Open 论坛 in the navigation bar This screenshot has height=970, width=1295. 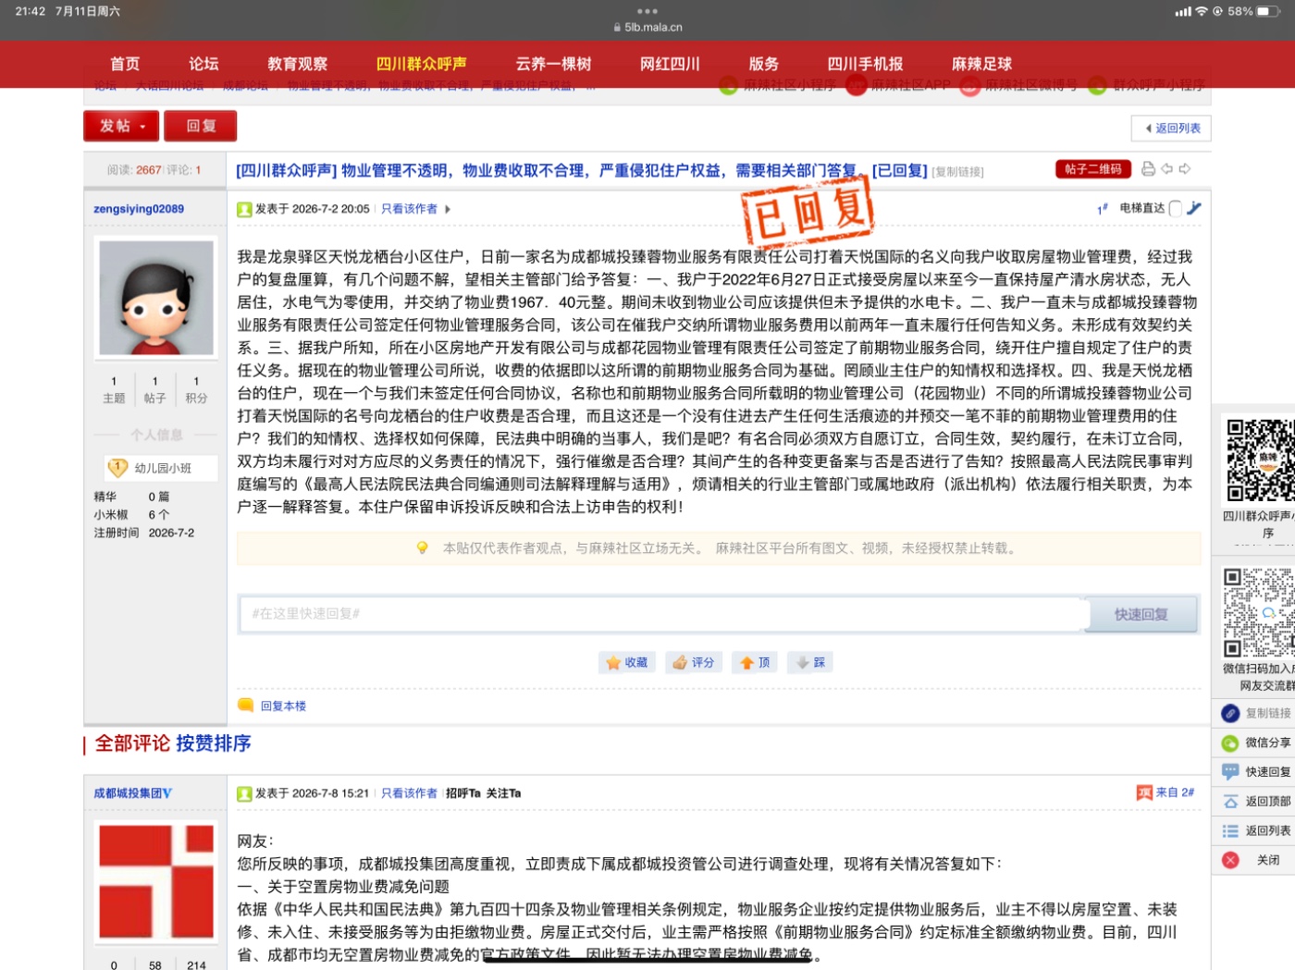[203, 64]
